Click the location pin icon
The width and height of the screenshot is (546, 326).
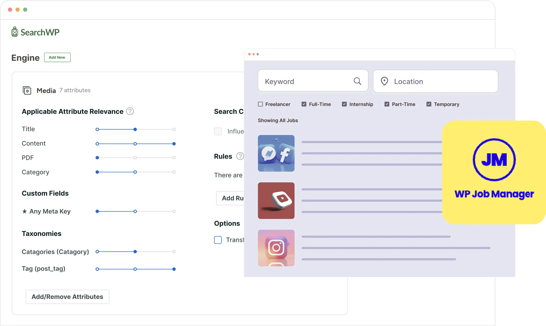coord(384,81)
